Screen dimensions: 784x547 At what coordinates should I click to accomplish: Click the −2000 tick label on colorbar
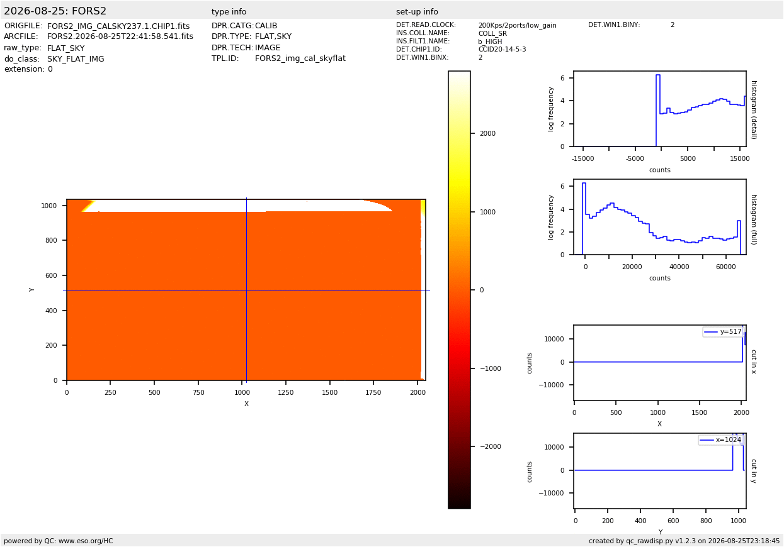[x=489, y=447]
